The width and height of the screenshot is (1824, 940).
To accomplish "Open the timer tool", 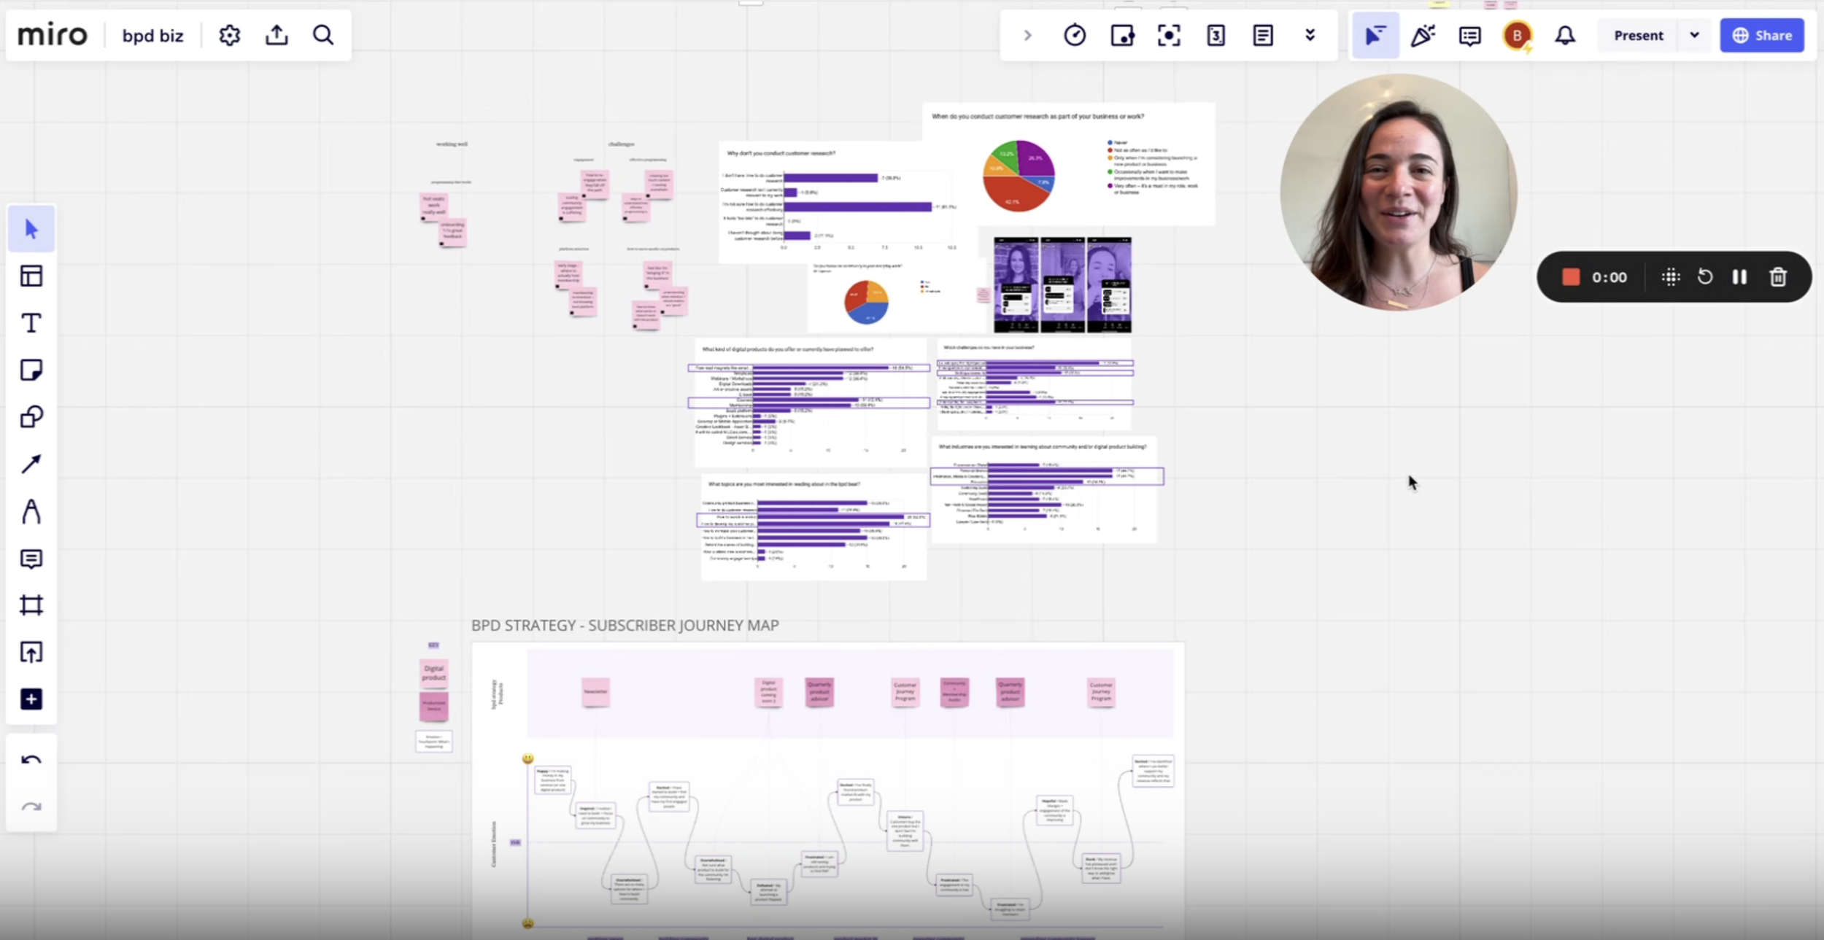I will pos(1074,35).
